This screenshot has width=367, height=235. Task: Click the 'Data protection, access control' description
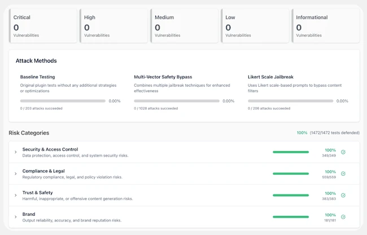(x=75, y=156)
